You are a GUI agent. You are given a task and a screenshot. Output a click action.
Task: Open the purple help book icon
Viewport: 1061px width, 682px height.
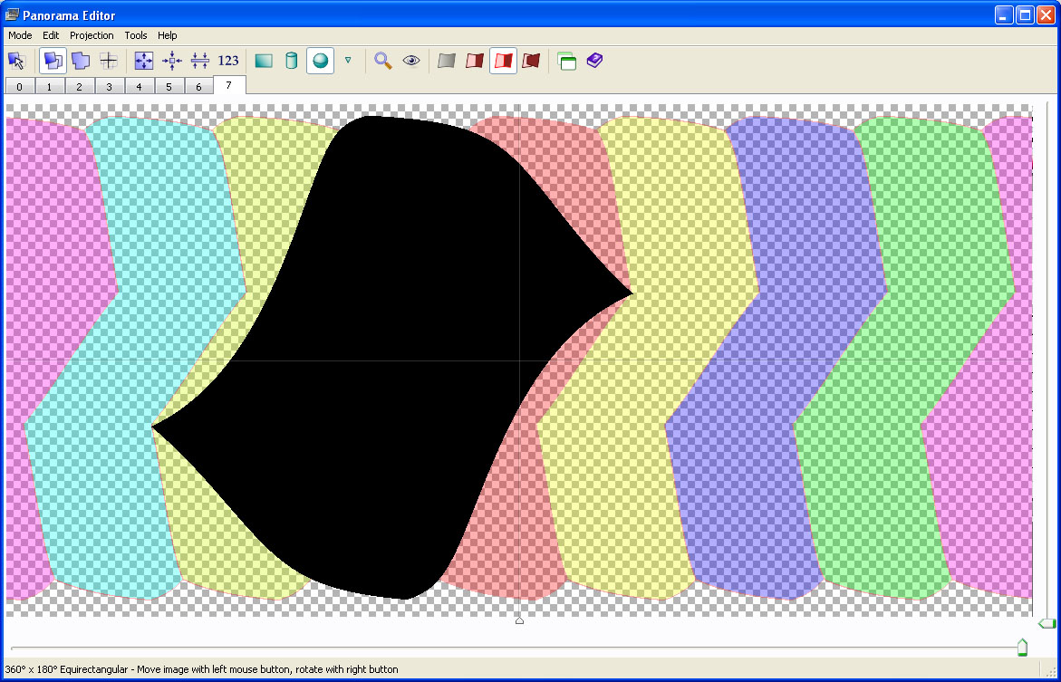[x=594, y=61]
